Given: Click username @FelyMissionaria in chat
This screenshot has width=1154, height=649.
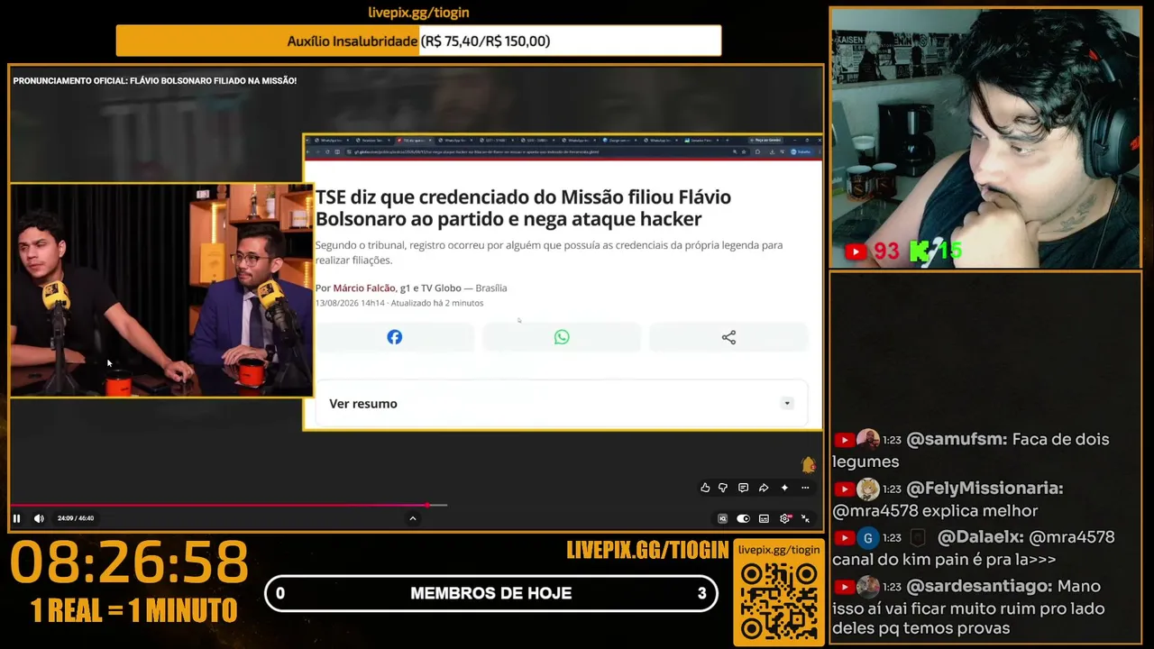Looking at the screenshot, I should click(x=985, y=489).
